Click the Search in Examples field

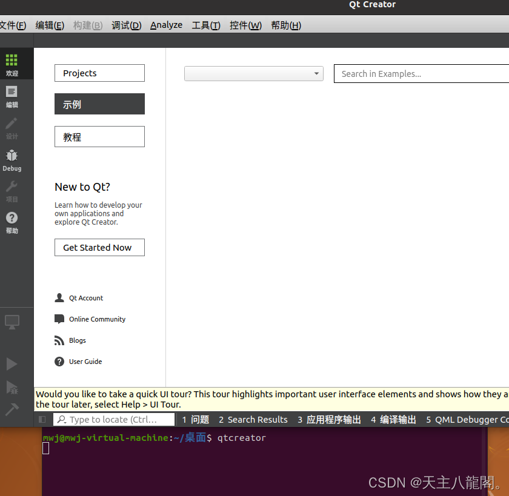pyautogui.click(x=421, y=74)
